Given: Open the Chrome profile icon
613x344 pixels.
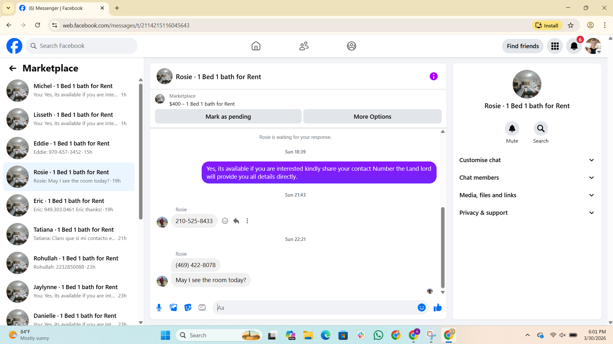Looking at the screenshot, I should pos(590,25).
